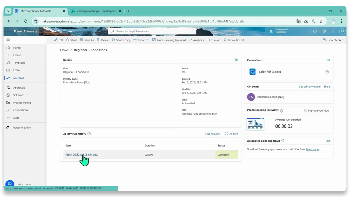350x197 pixels.
Task: Open the Ask a chatbot button
Action: [10, 184]
